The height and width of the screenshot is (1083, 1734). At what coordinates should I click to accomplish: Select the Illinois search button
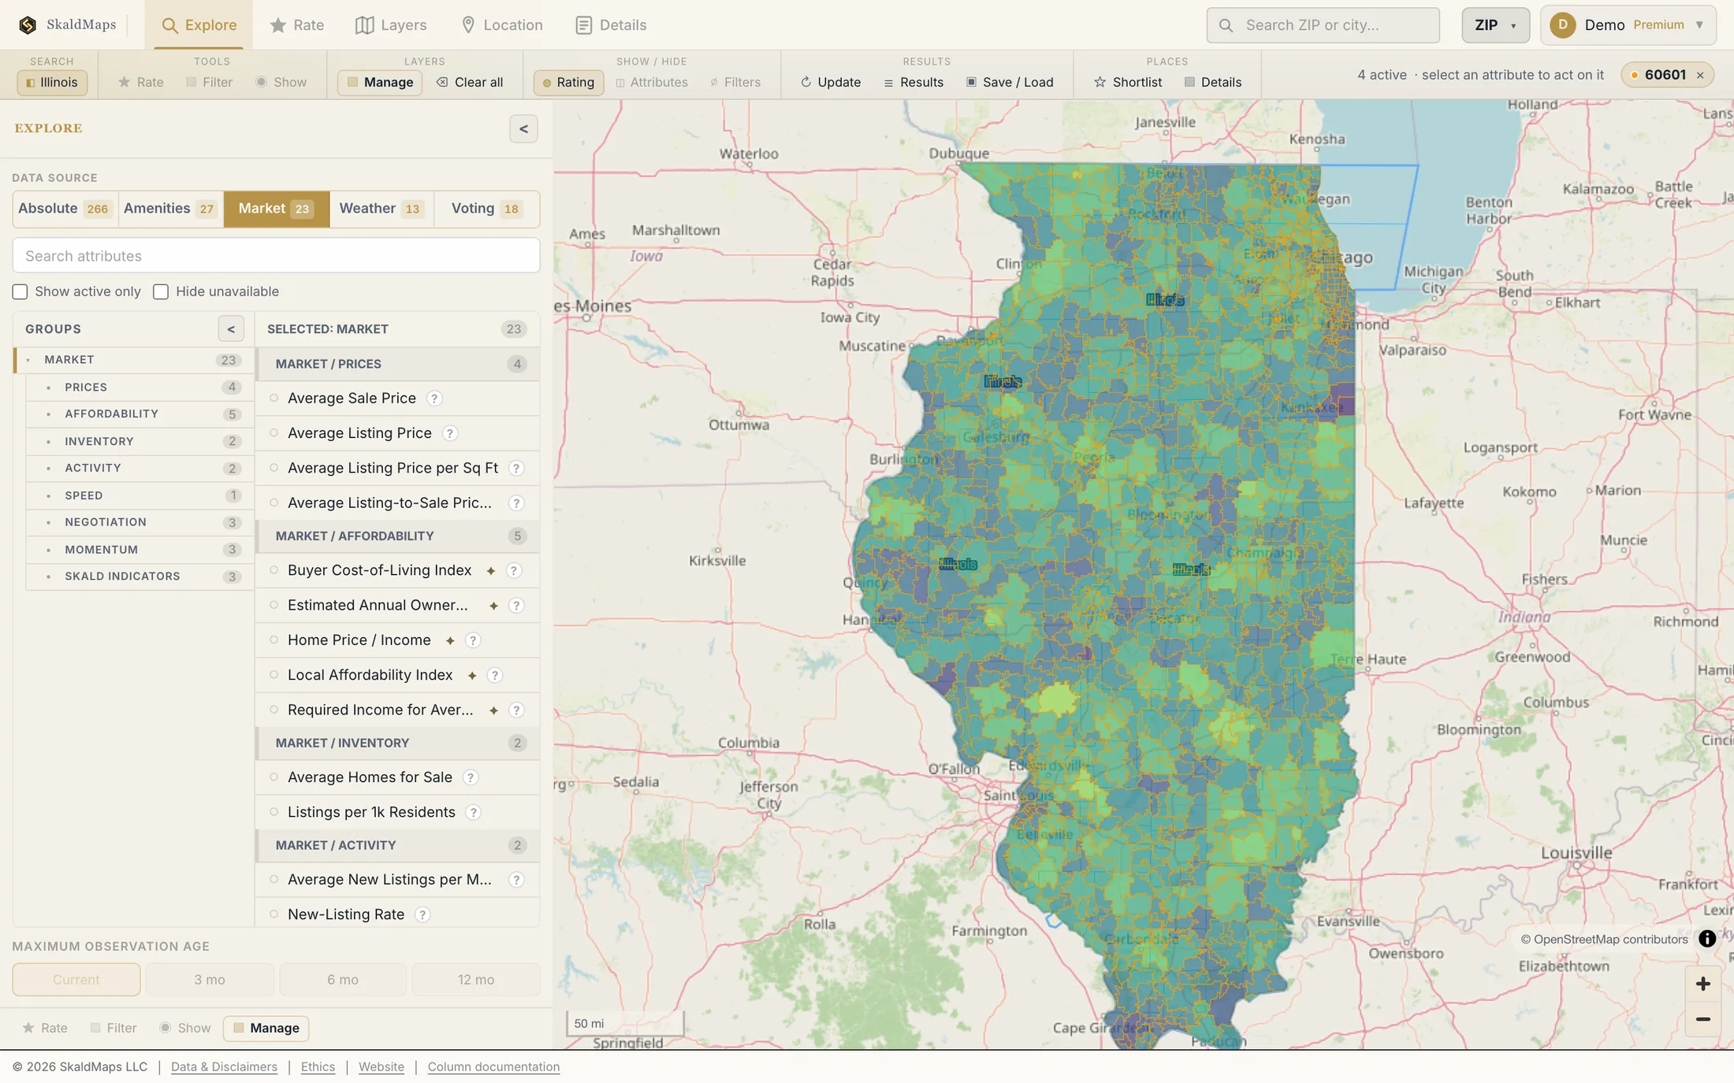[52, 82]
